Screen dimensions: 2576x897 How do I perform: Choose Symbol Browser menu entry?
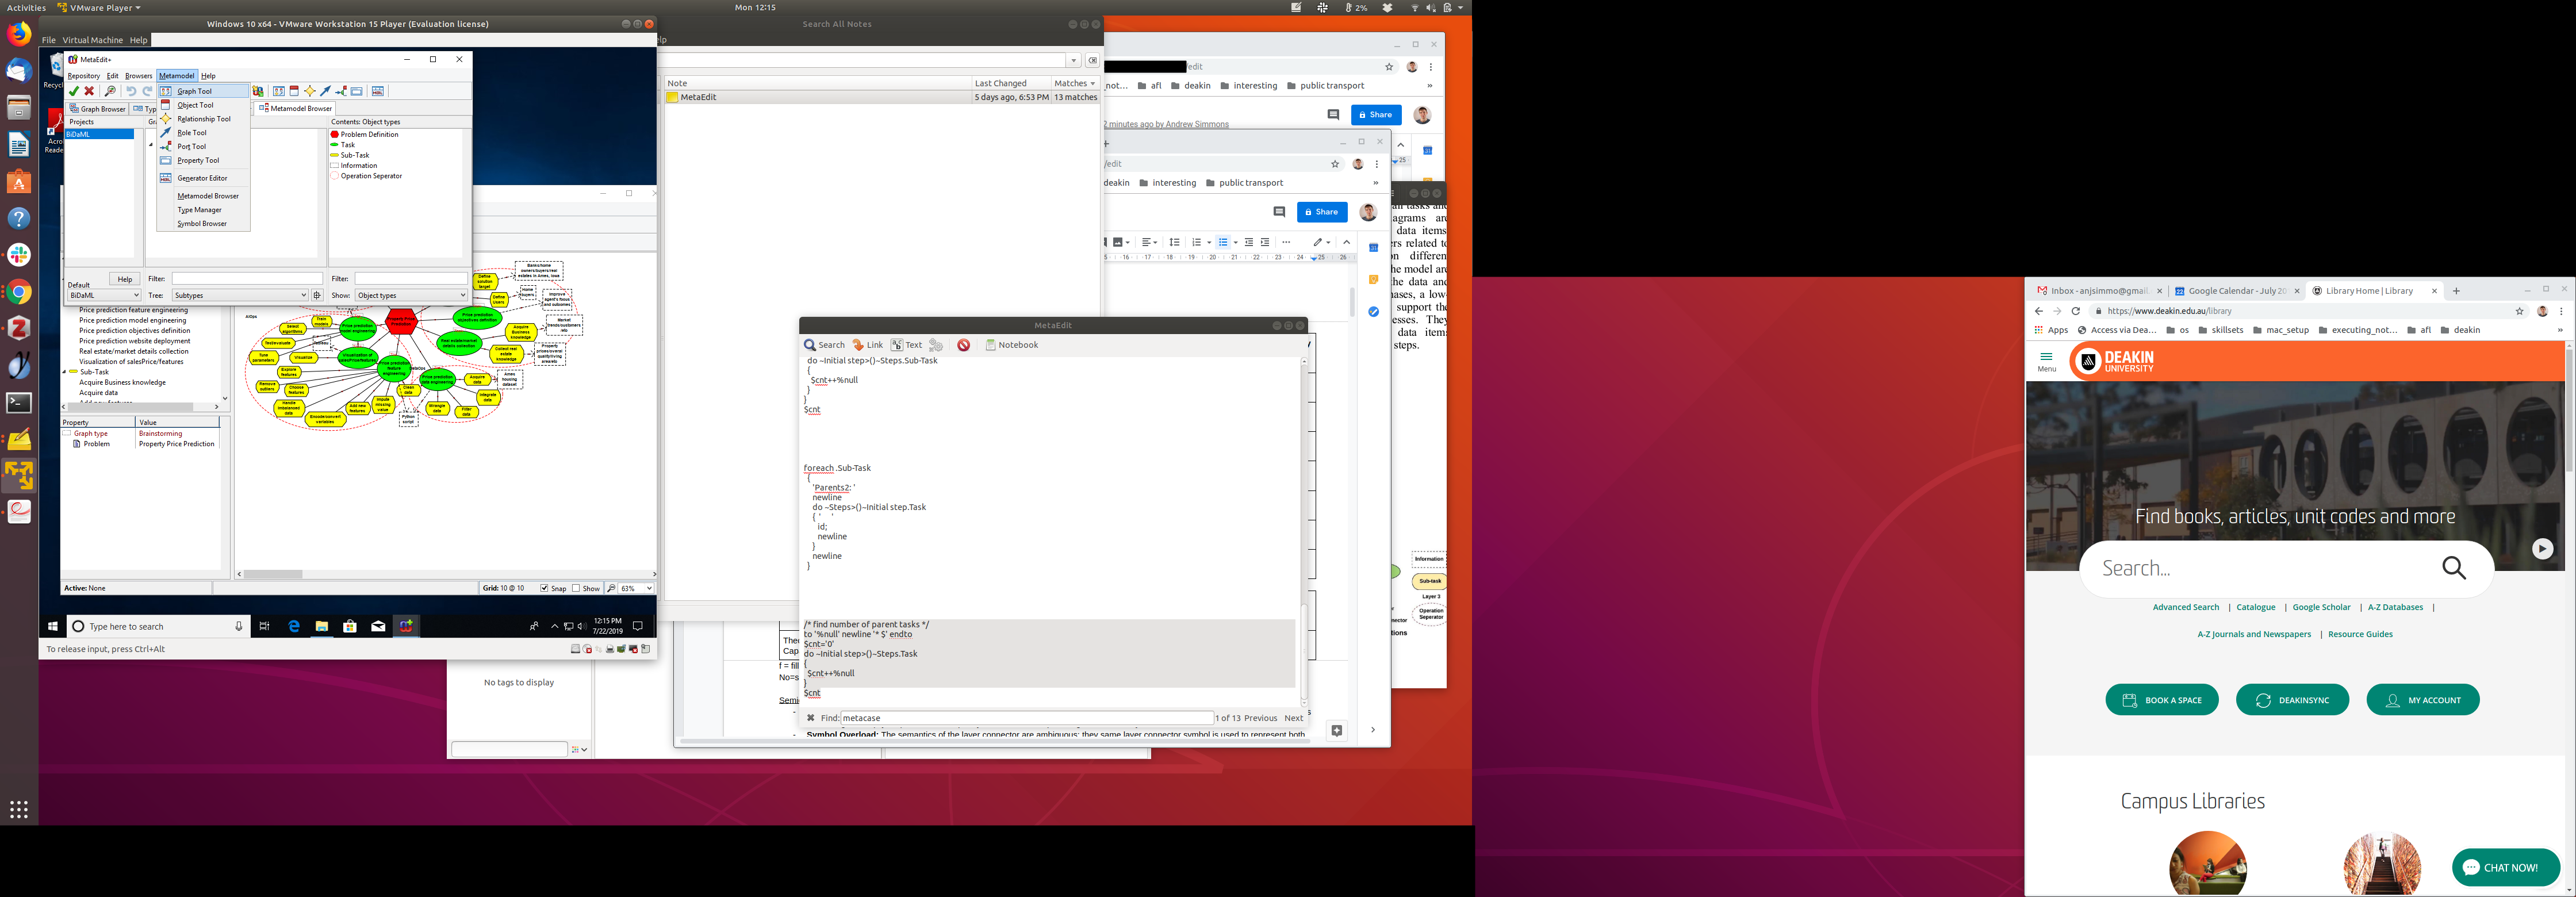point(202,224)
